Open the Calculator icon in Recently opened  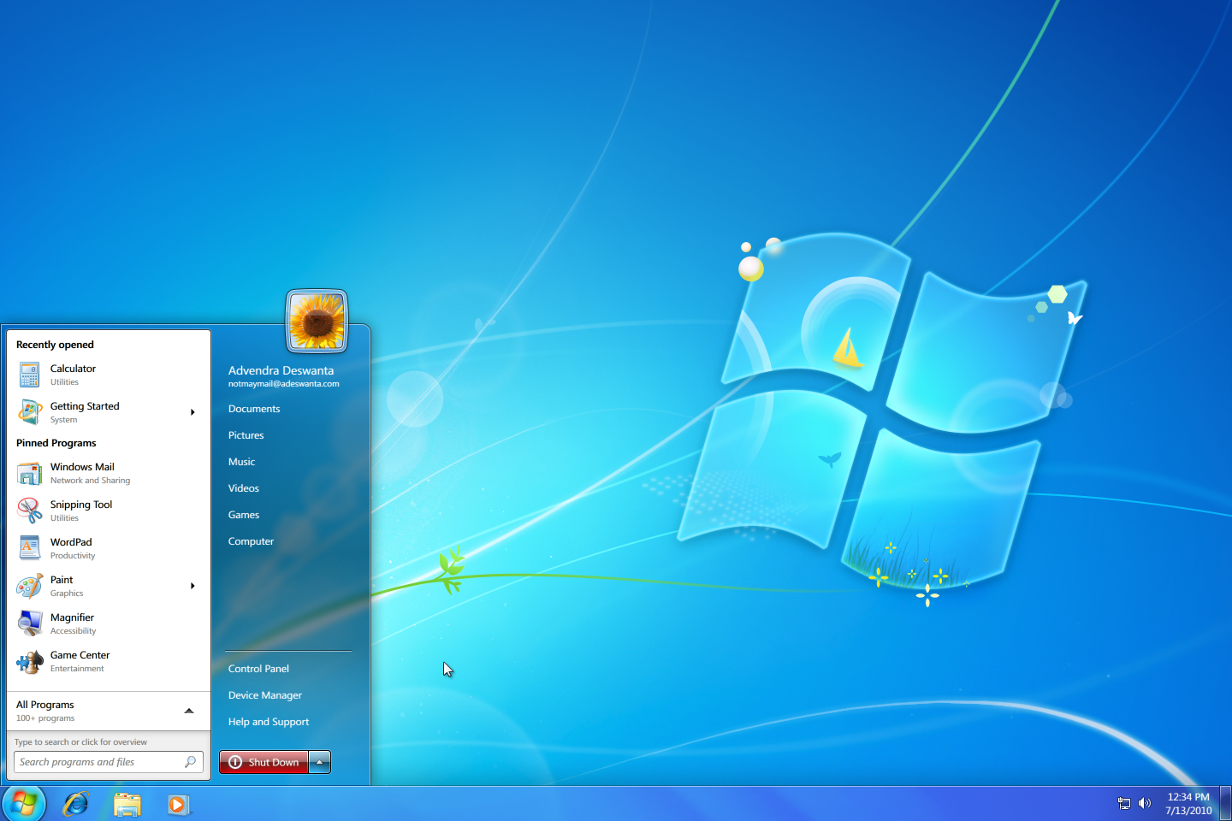30,375
